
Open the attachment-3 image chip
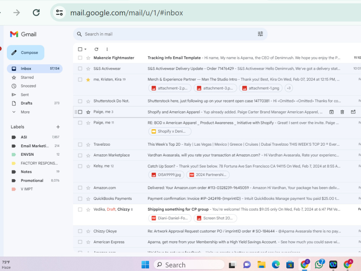coord(215,88)
